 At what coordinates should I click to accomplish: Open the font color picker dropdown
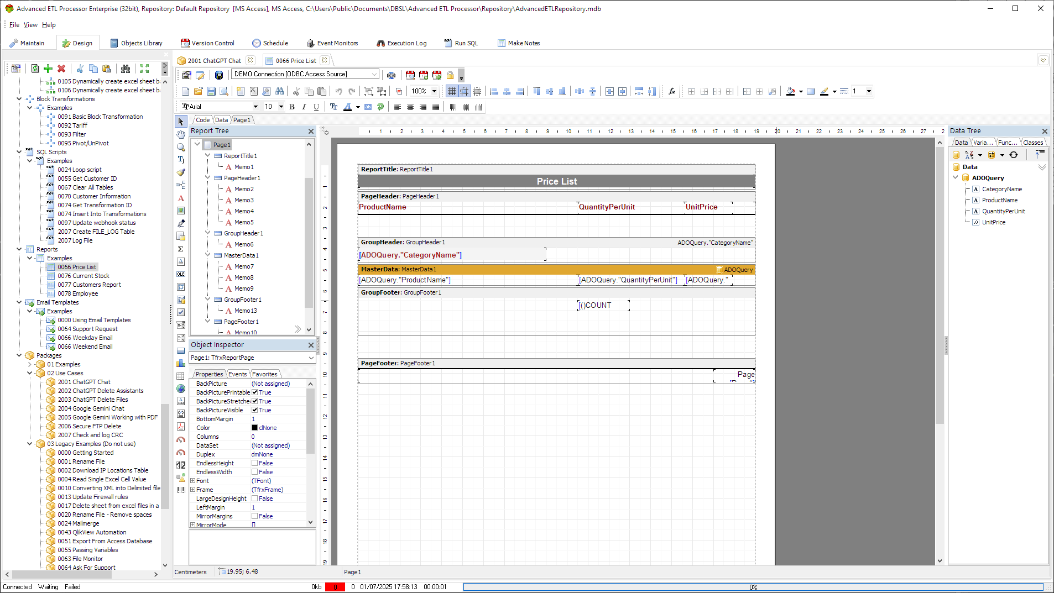coord(358,107)
